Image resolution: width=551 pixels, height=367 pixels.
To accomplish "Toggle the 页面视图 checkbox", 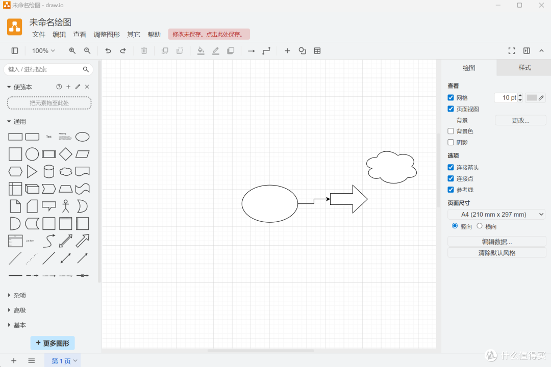I will [451, 109].
